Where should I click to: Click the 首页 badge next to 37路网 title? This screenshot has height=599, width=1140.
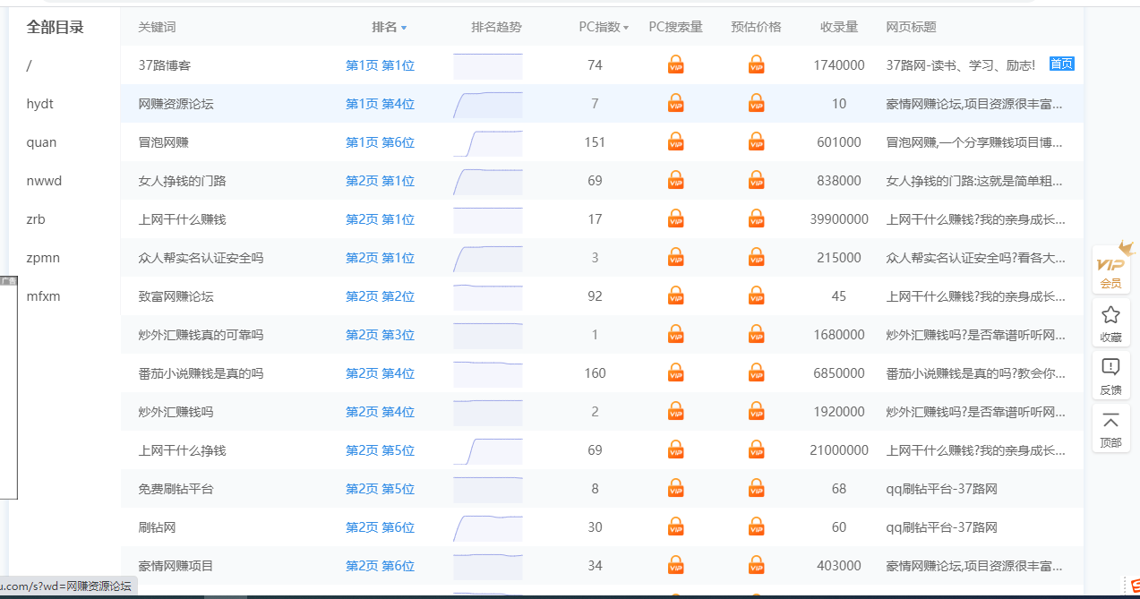point(1061,64)
